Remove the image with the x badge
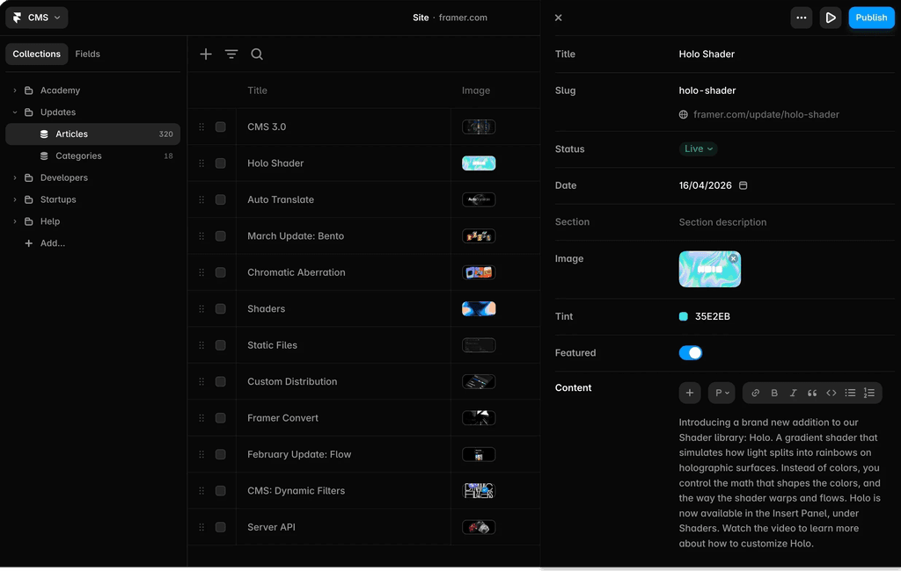The height and width of the screenshot is (571, 901). pos(733,259)
